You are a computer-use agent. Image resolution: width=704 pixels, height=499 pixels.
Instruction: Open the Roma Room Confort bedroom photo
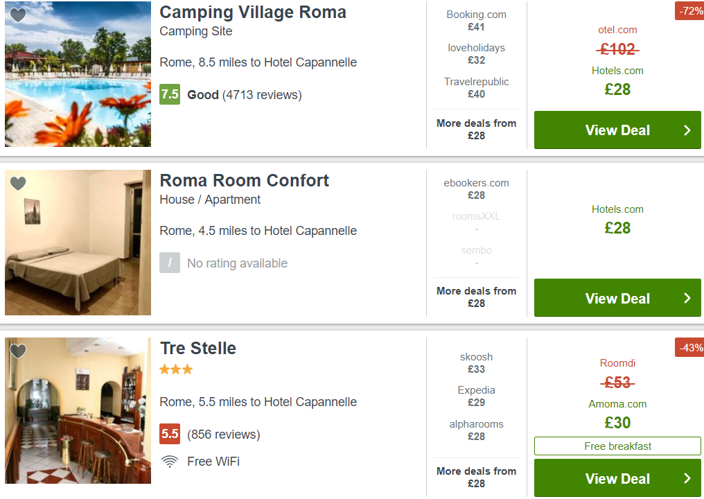(78, 243)
